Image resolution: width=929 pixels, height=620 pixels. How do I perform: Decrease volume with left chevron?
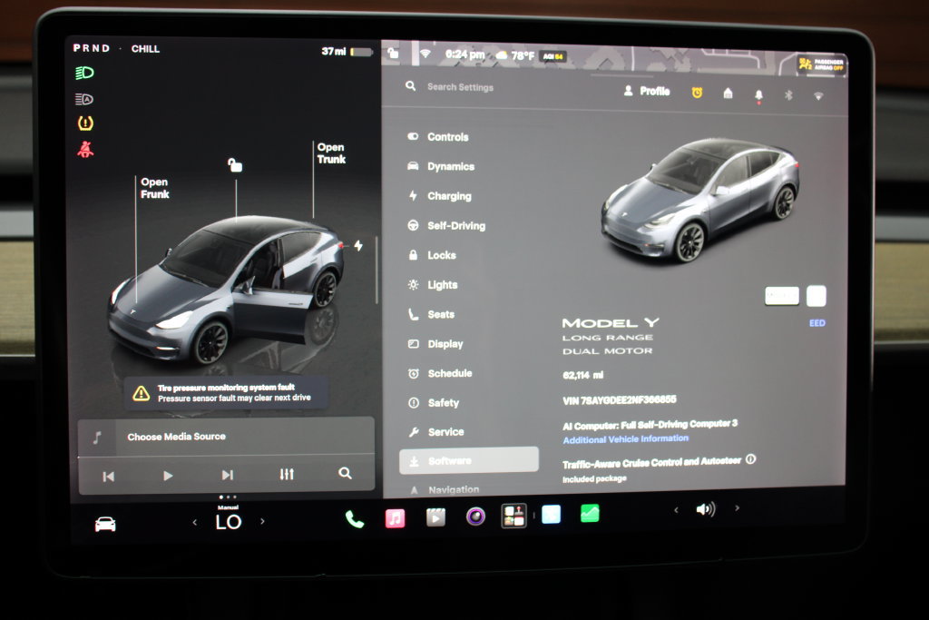[x=676, y=509]
